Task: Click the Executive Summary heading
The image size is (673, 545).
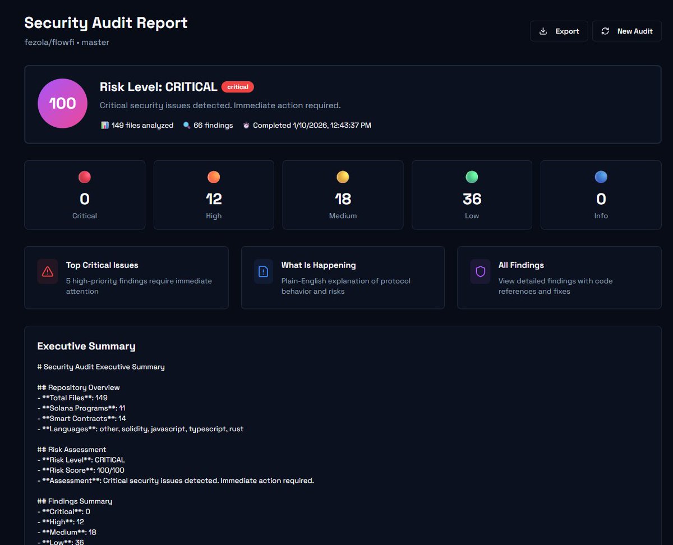Action: click(86, 346)
